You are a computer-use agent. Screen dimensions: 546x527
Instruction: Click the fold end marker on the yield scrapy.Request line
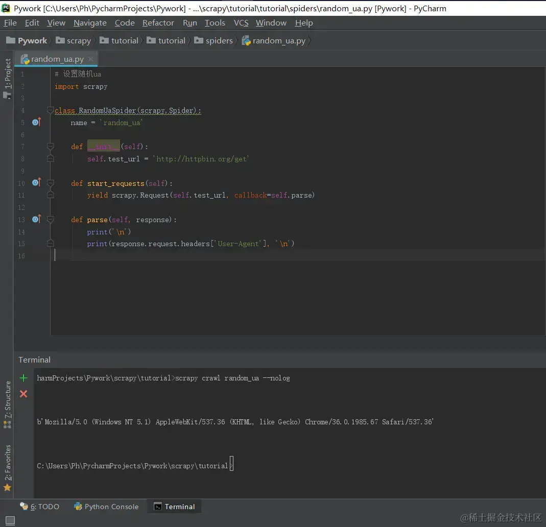click(51, 195)
